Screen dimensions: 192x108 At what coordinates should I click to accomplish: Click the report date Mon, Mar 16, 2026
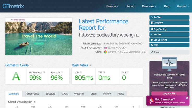pos(123,44)
